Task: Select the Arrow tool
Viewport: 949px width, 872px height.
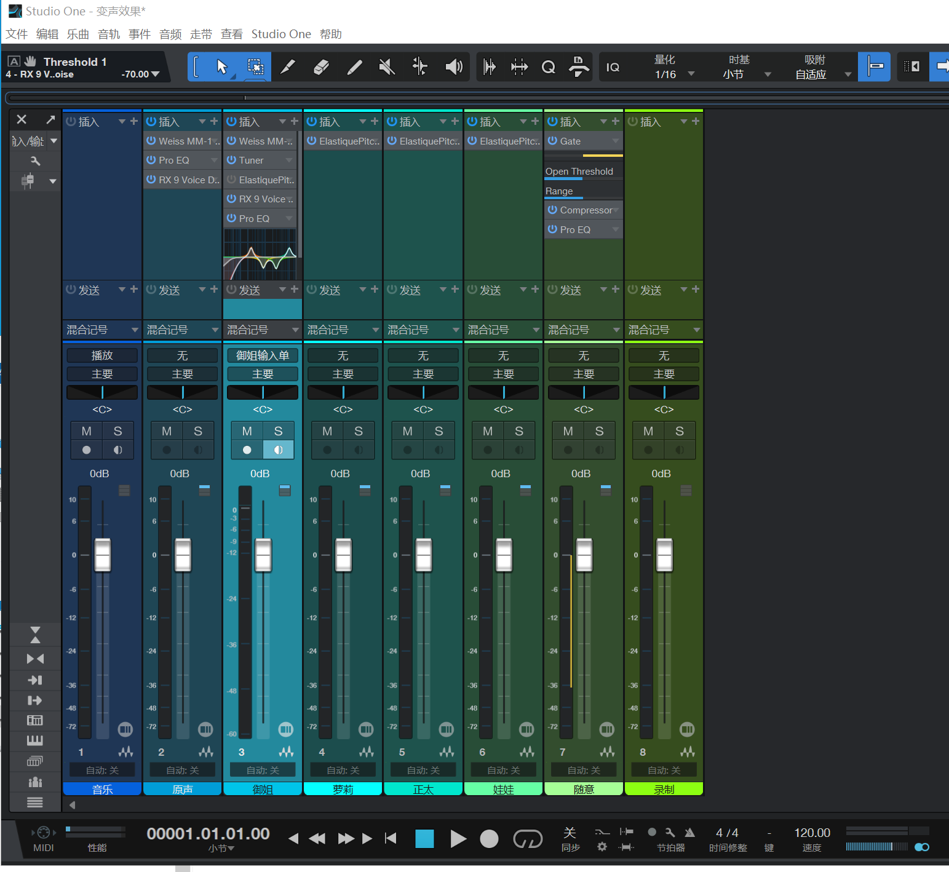Action: [222, 66]
